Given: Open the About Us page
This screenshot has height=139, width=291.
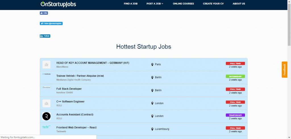Looking at the screenshot, I should (239, 4).
